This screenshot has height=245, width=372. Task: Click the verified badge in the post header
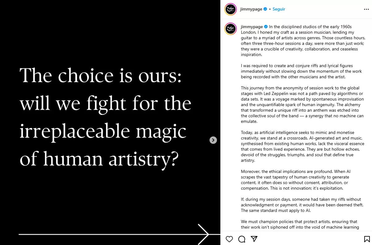[x=265, y=9]
